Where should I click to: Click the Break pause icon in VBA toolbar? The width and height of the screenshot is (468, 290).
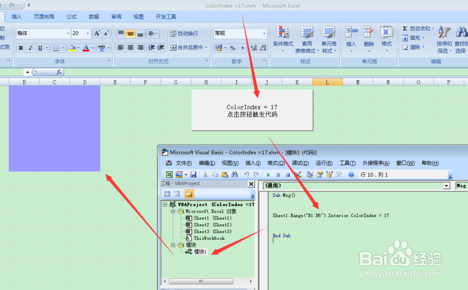coord(278,175)
